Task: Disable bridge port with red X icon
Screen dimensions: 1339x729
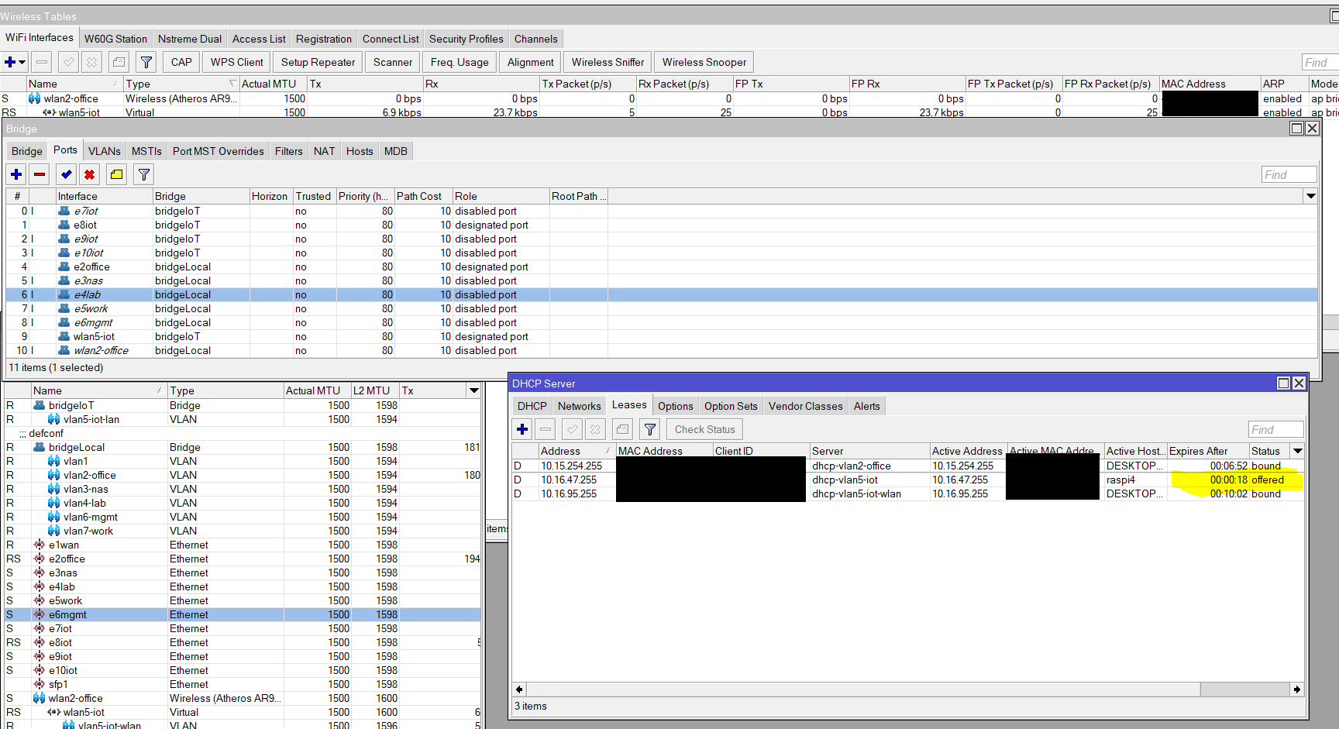Action: pyautogui.click(x=90, y=174)
